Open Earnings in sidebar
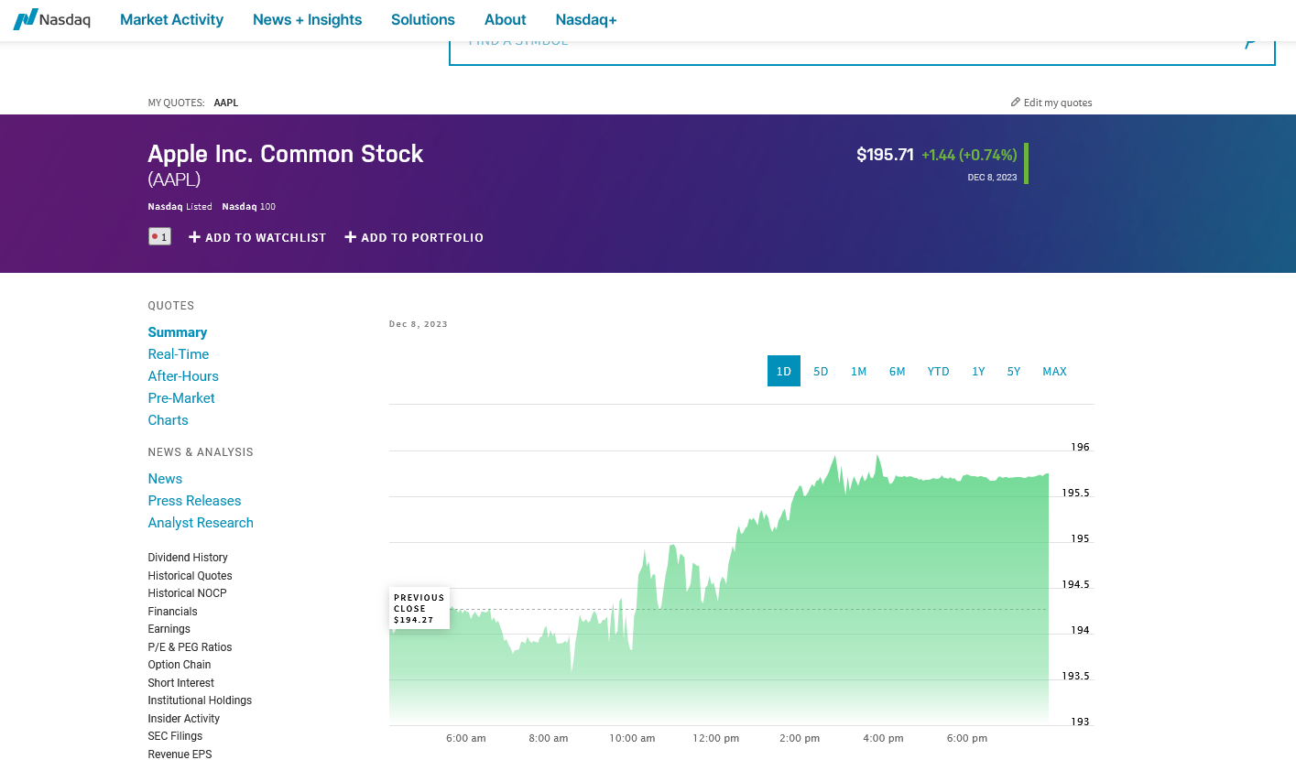The height and width of the screenshot is (760, 1296). coord(169,629)
